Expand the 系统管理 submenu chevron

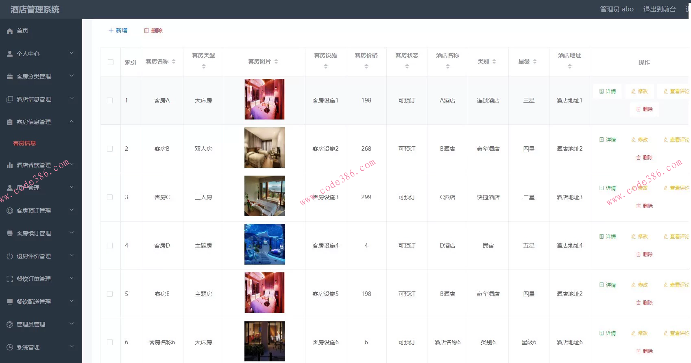click(72, 346)
